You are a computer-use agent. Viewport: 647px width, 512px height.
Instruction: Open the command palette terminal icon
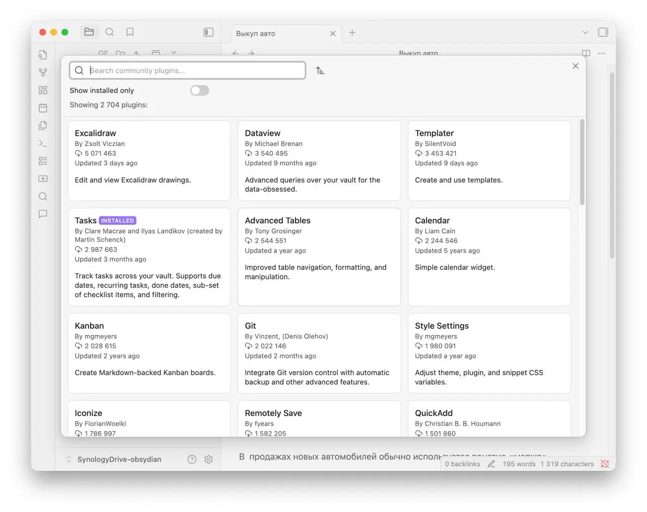pyautogui.click(x=43, y=144)
